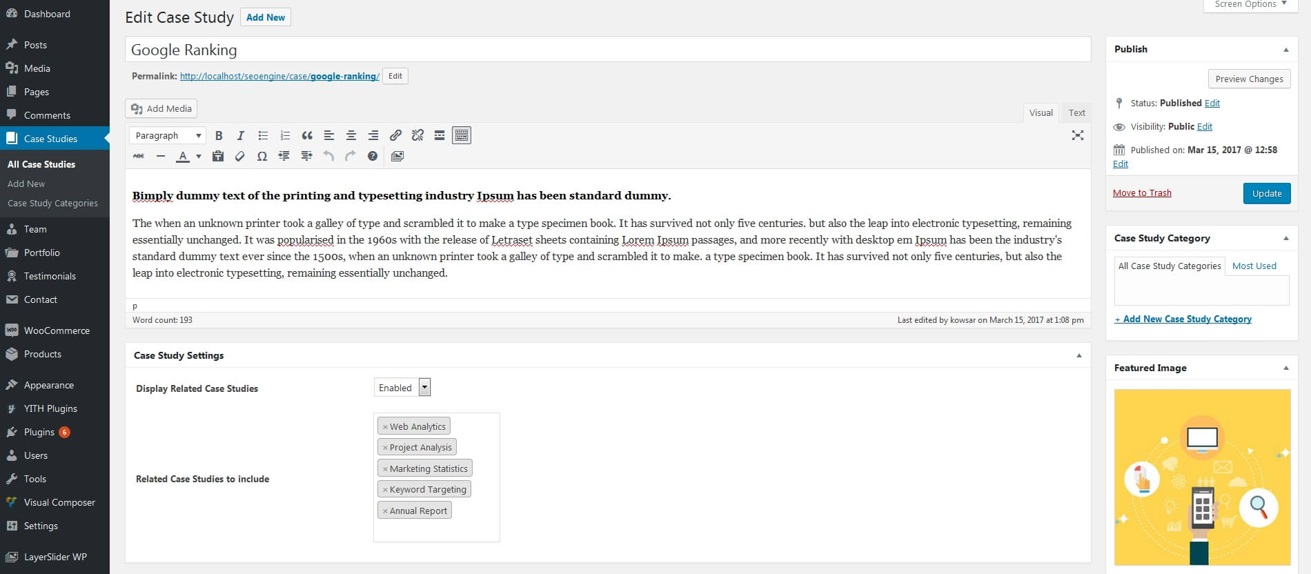Screen dimensions: 1311x574
Task: Apply blockquote formatting
Action: pos(307,136)
